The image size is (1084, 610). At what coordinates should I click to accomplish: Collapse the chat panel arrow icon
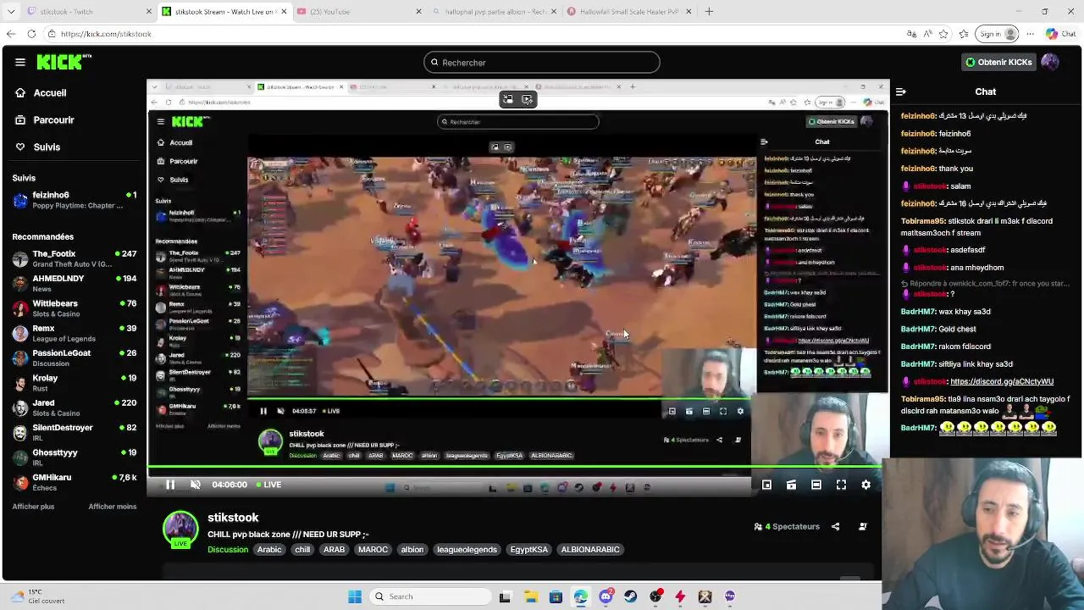pos(901,91)
